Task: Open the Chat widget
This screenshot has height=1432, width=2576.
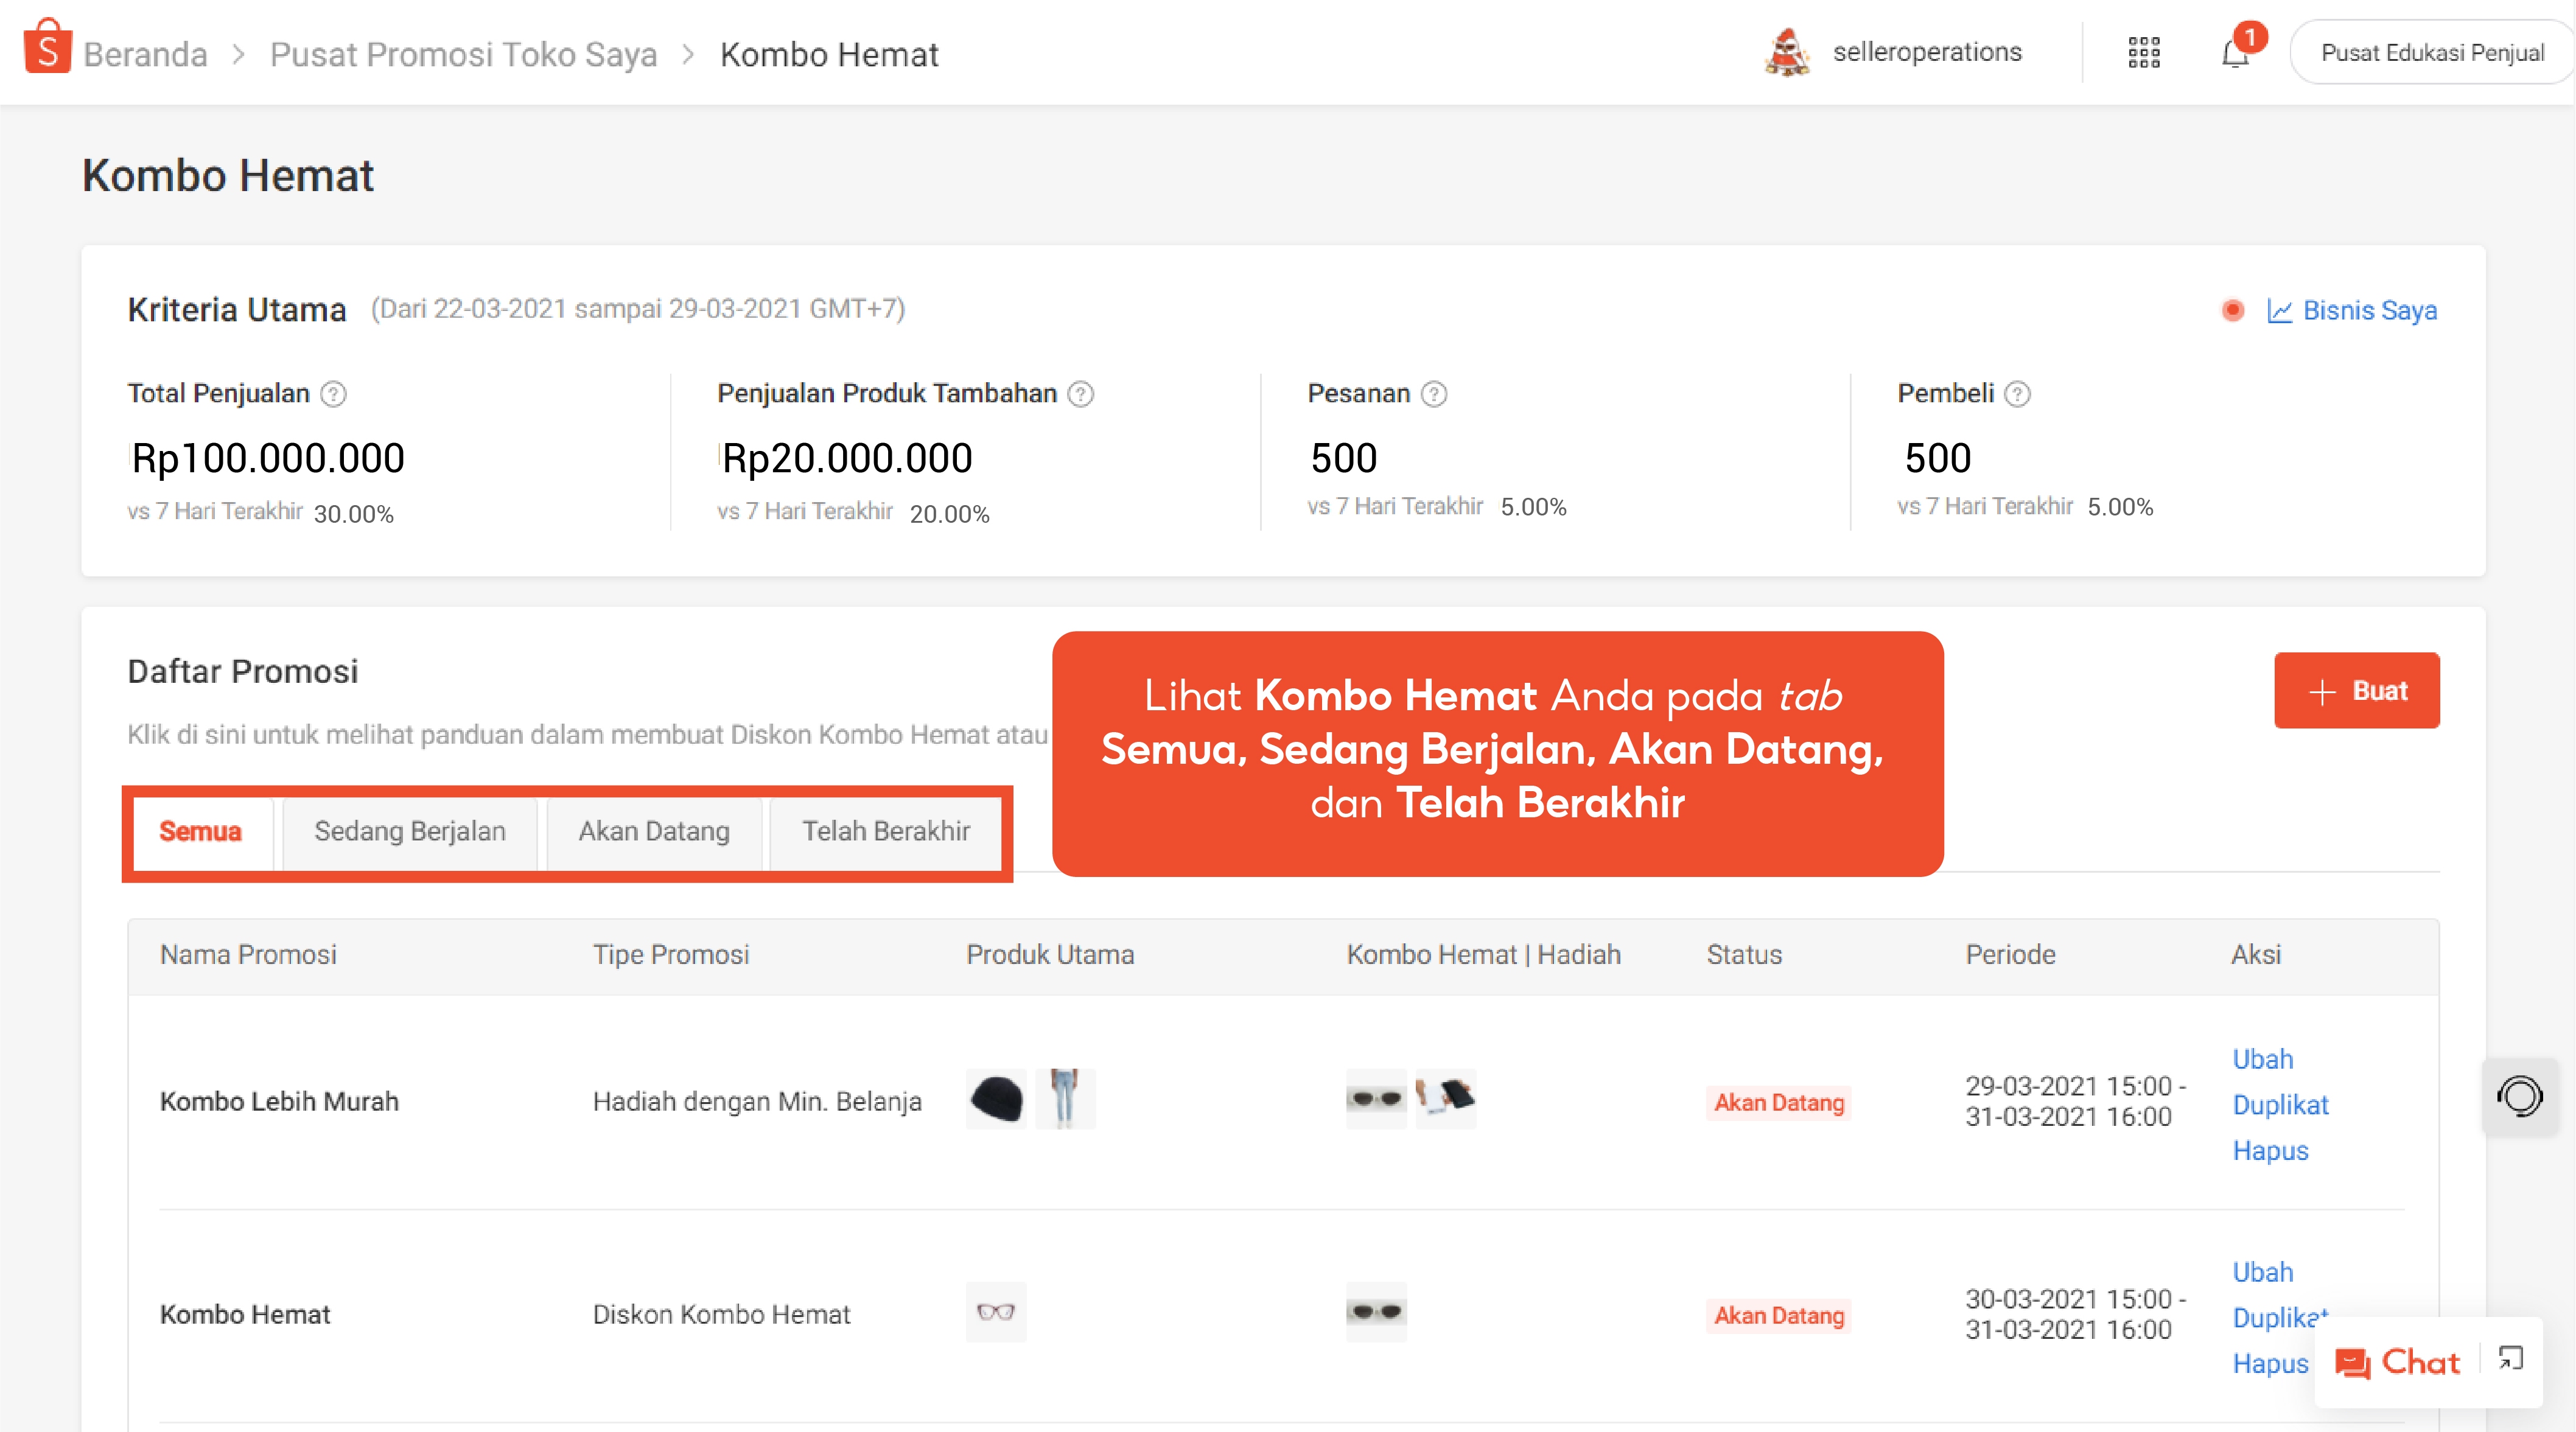Action: (2398, 1362)
